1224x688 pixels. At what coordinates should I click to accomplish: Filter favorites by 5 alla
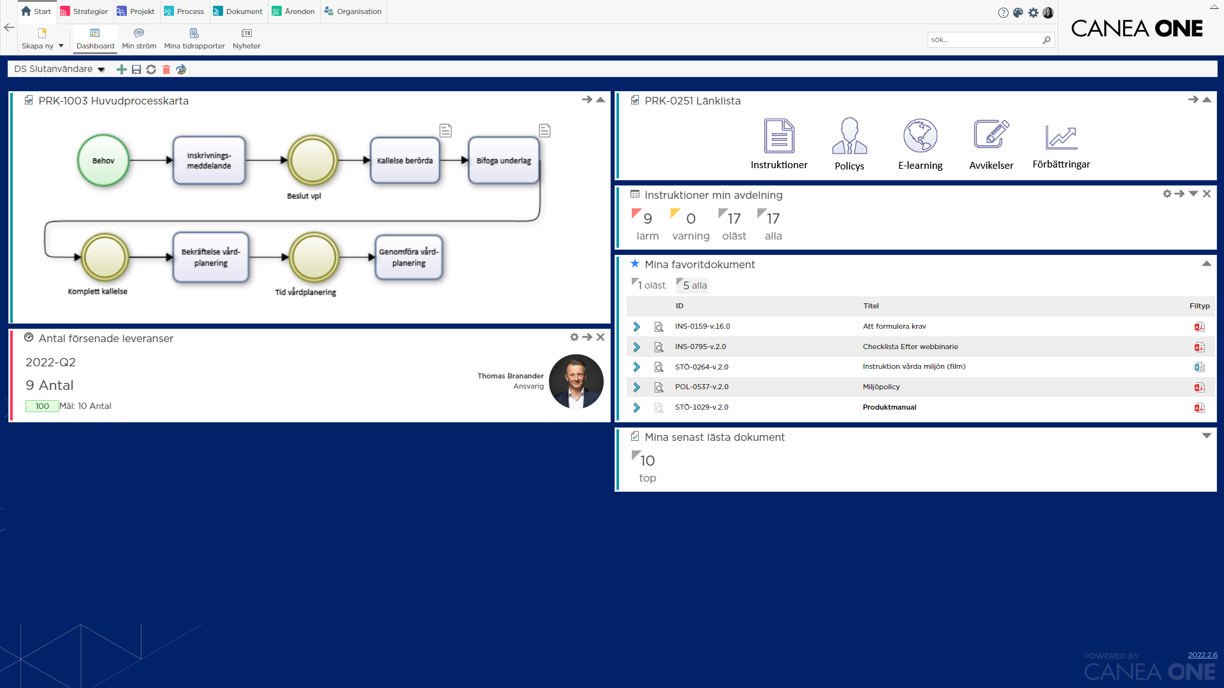[693, 285]
